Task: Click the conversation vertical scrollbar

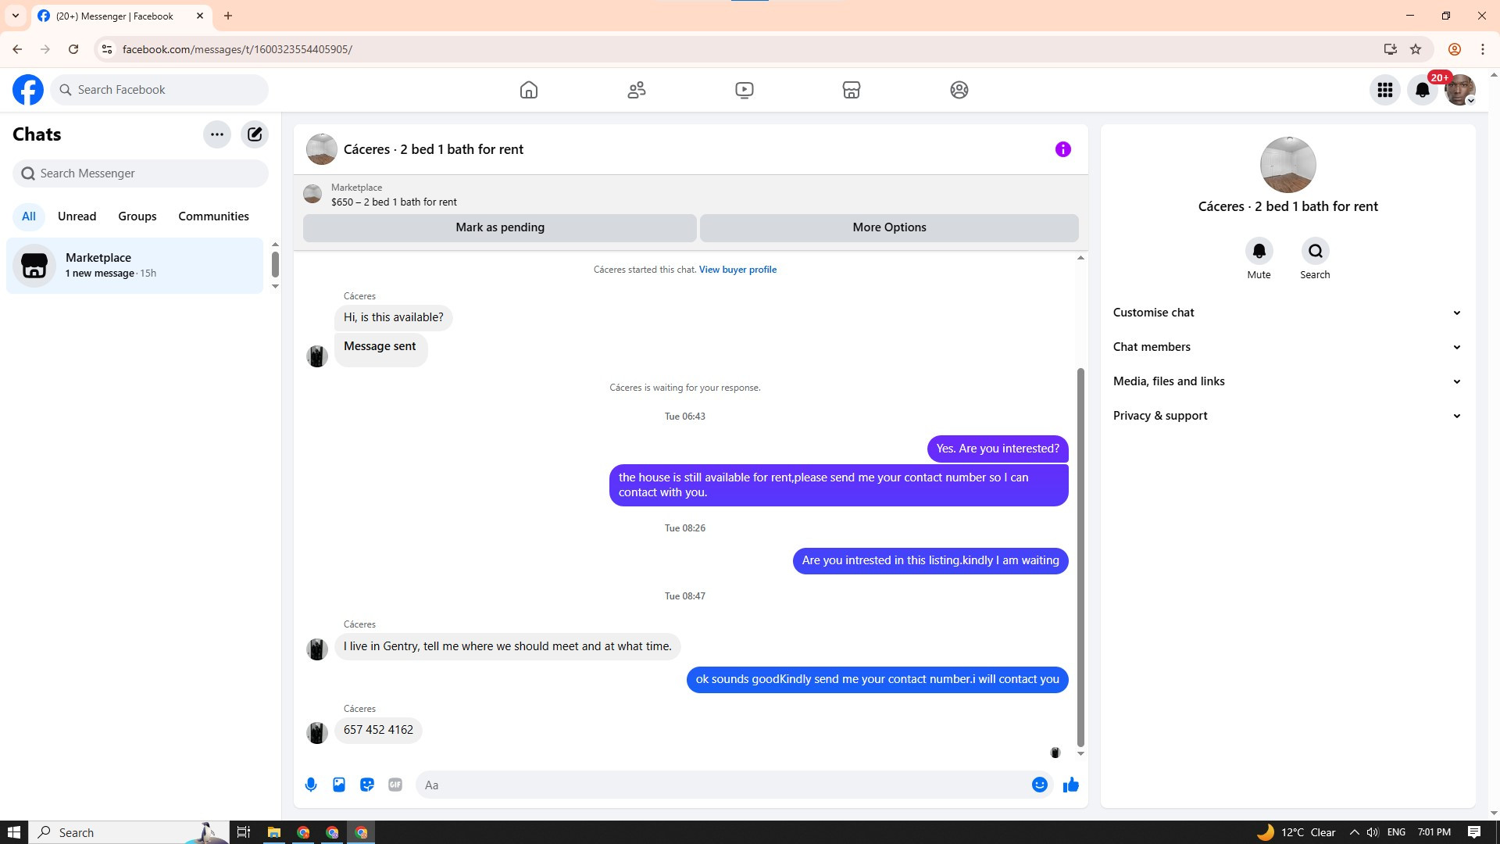Action: (x=1080, y=556)
